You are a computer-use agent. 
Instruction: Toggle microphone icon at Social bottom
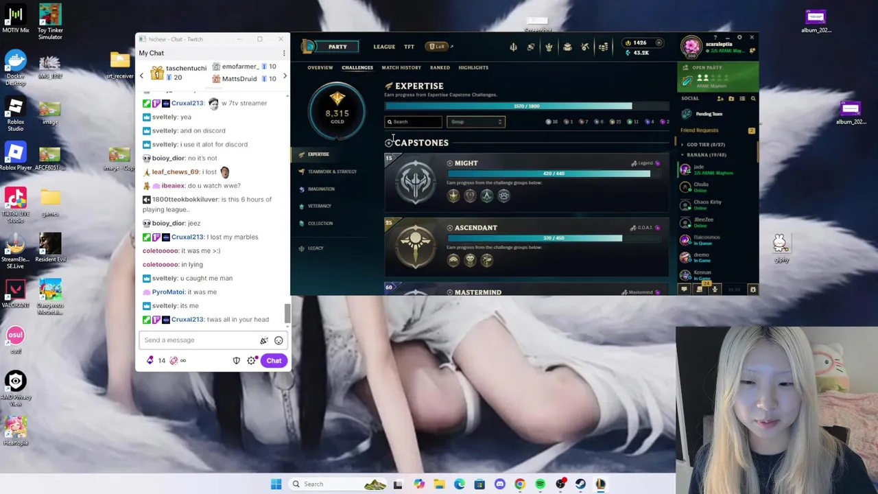click(x=715, y=290)
